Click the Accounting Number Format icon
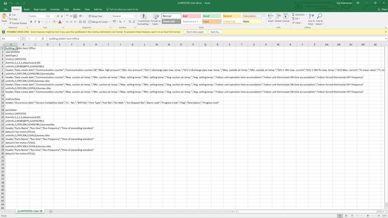Image resolution: width=388 pixels, height=218 pixels. (x=115, y=22)
